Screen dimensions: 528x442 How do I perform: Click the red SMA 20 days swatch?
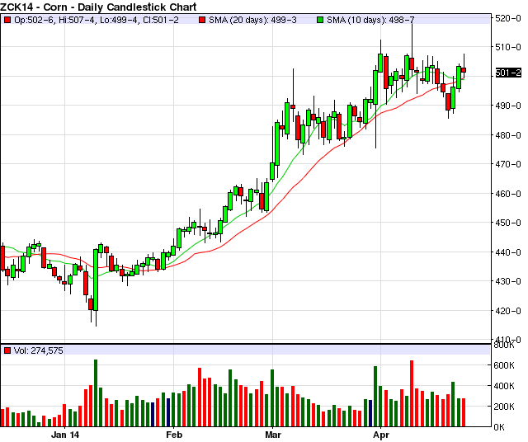point(202,20)
